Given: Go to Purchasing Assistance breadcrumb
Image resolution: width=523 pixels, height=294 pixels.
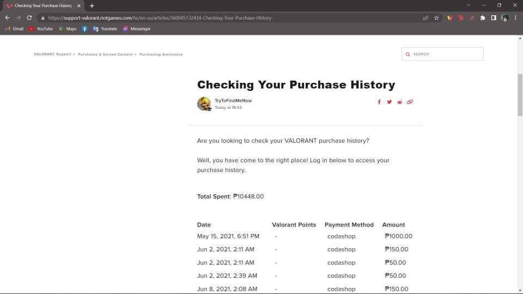Looking at the screenshot, I should click(x=161, y=54).
